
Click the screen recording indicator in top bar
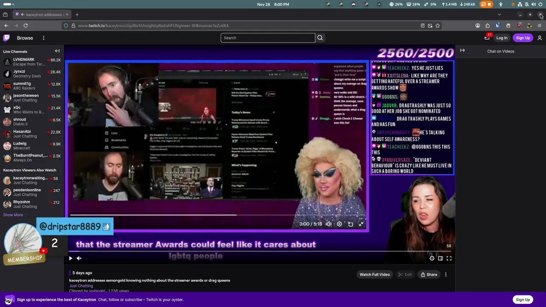point(486,4)
